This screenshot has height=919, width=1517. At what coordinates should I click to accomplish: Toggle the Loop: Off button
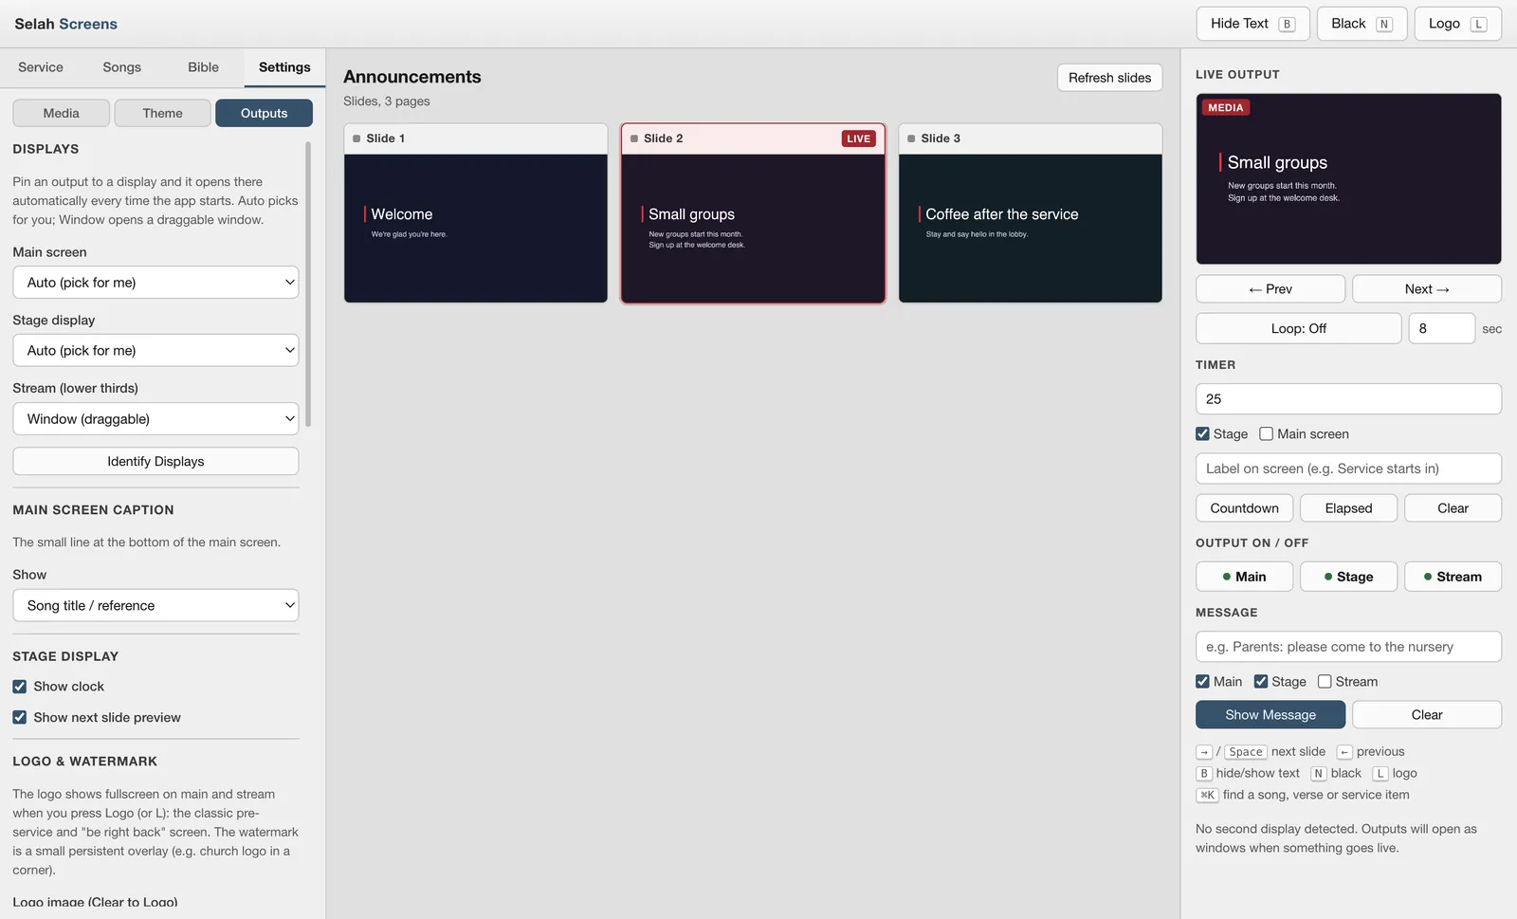pyautogui.click(x=1298, y=329)
